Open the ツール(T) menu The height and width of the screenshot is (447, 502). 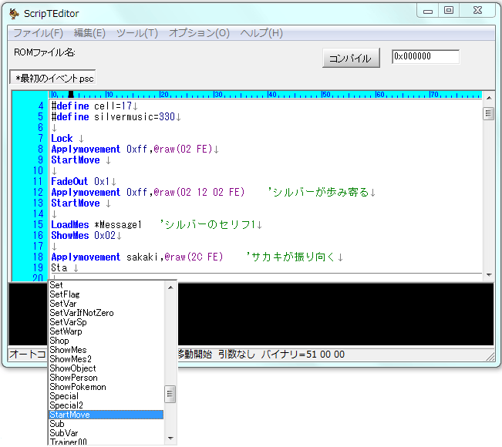pos(136,33)
